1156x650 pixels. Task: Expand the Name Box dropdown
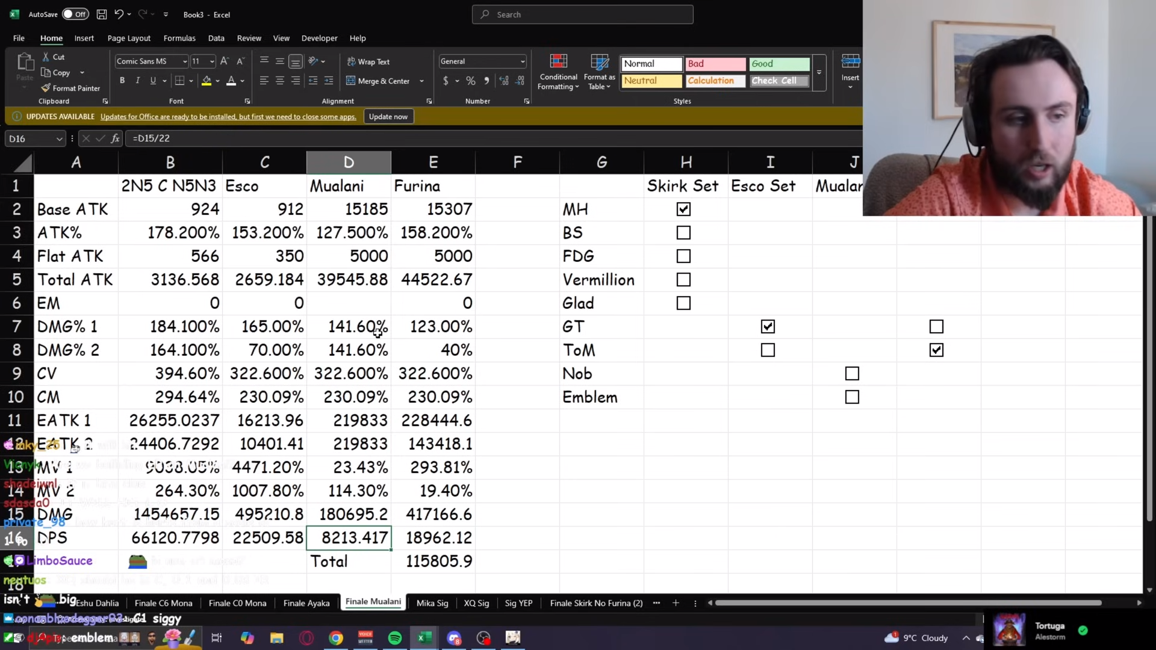[x=59, y=139]
